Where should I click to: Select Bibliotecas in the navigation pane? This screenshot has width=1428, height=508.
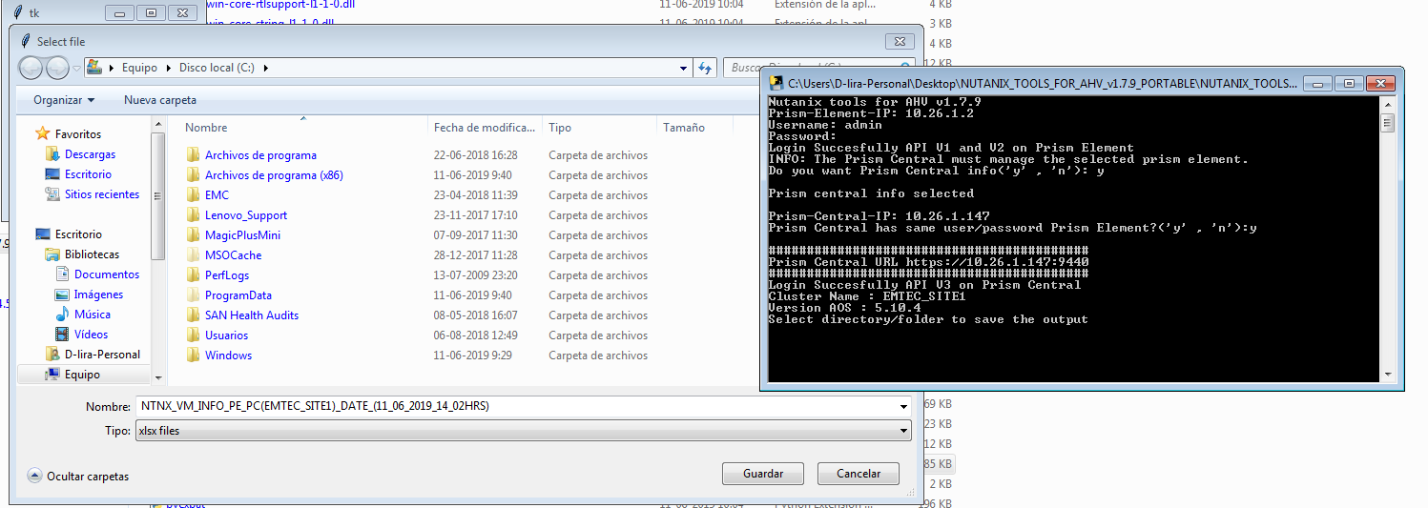coord(93,254)
